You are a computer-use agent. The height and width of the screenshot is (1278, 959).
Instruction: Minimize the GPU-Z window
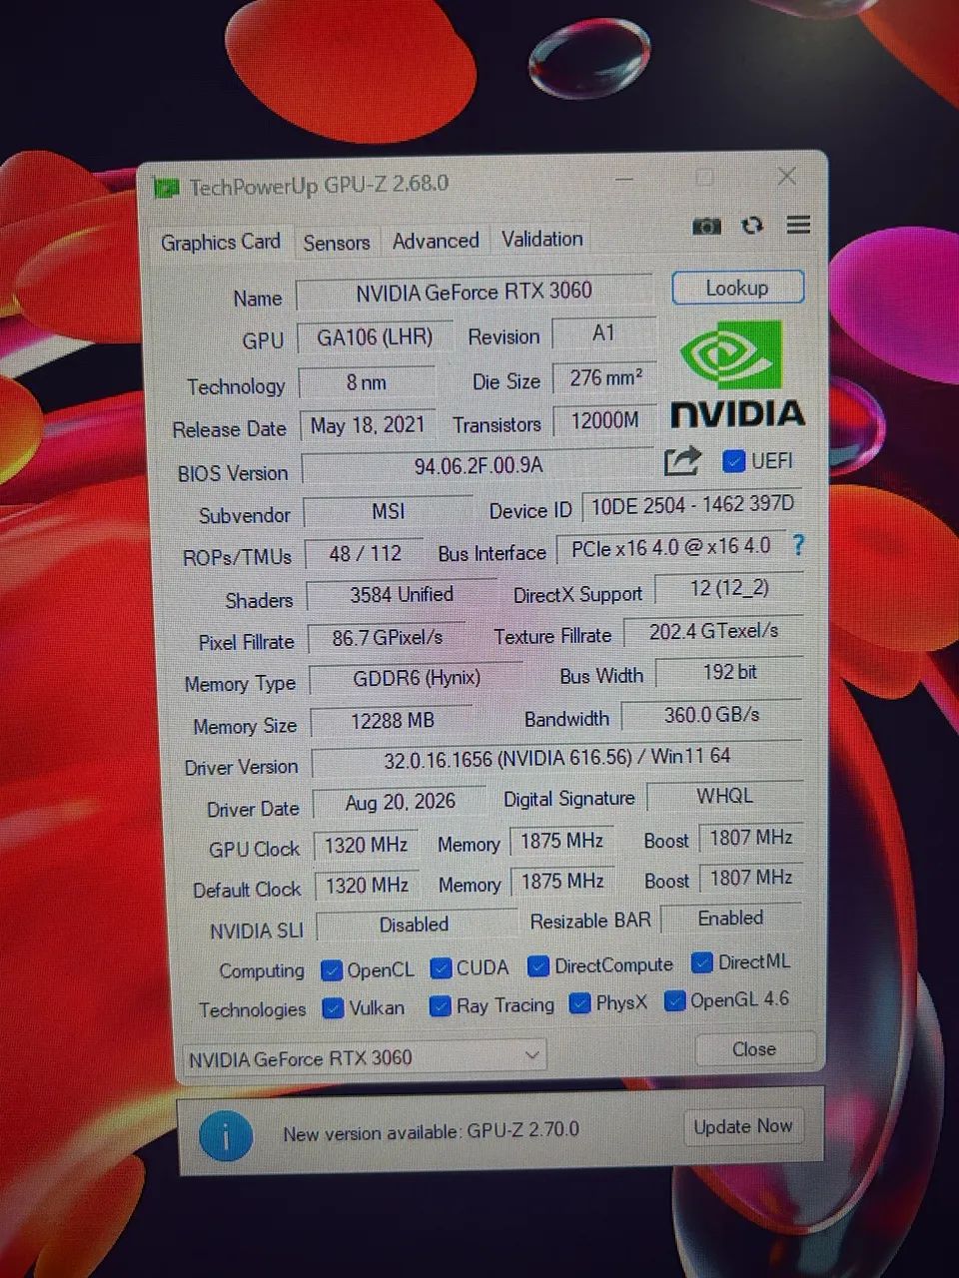pyautogui.click(x=625, y=180)
